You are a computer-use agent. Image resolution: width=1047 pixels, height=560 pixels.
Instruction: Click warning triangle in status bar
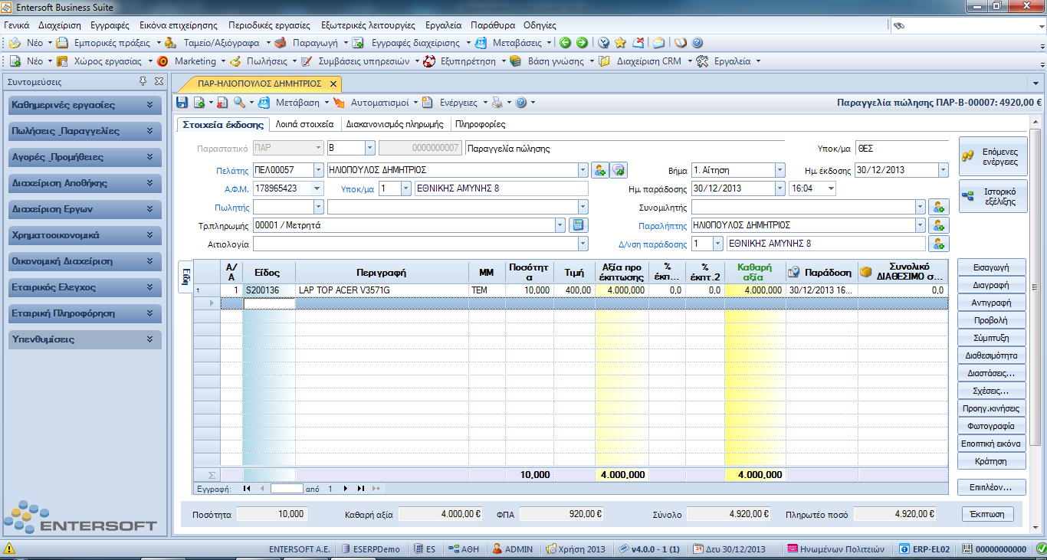pos(9,549)
